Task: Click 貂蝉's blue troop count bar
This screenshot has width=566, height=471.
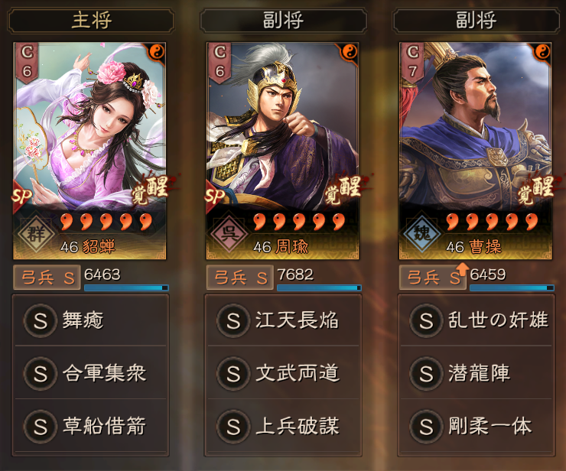Action: click(126, 287)
